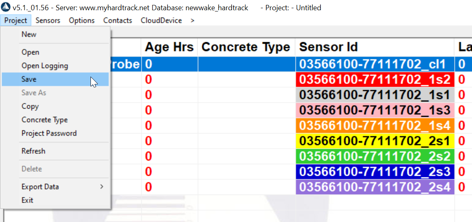Click the disabled Save As entry
The image size is (472, 222).
(55, 93)
